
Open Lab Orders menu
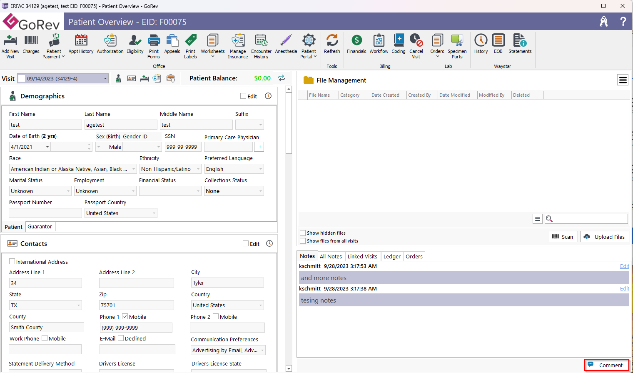click(x=437, y=46)
